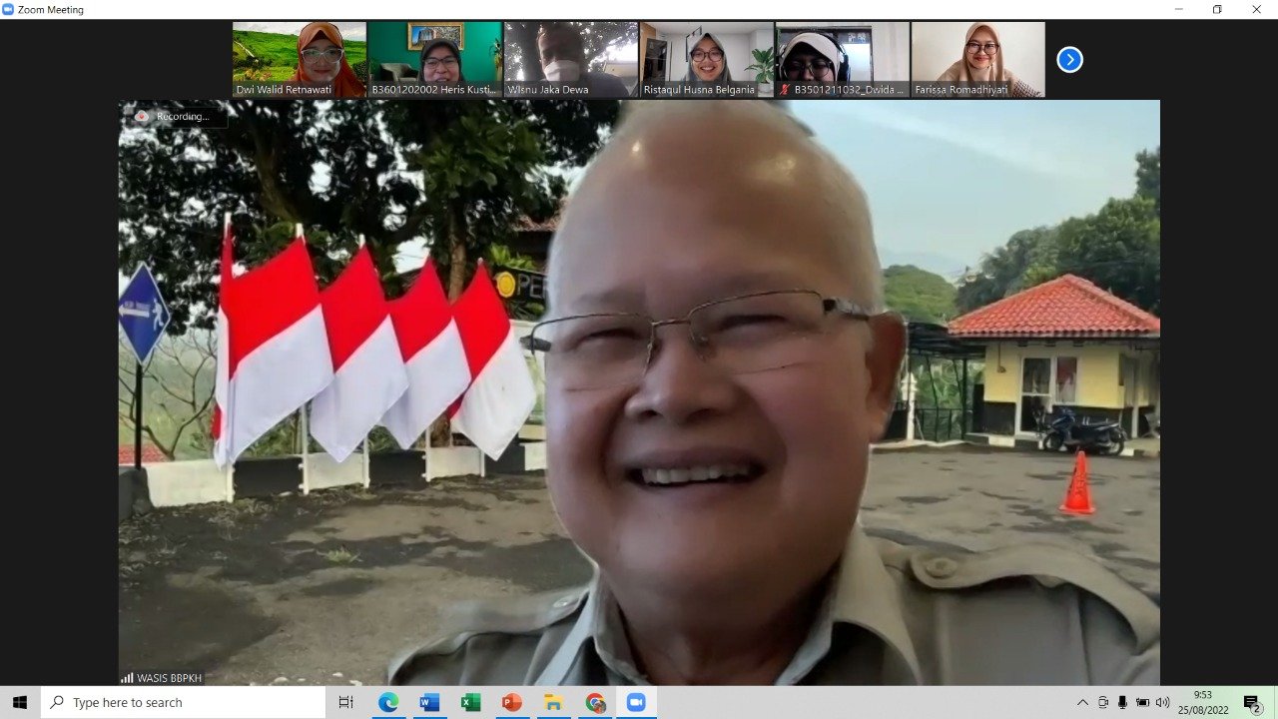Switch to PowerPoint in taskbar
The image size is (1278, 719).
coord(512,702)
